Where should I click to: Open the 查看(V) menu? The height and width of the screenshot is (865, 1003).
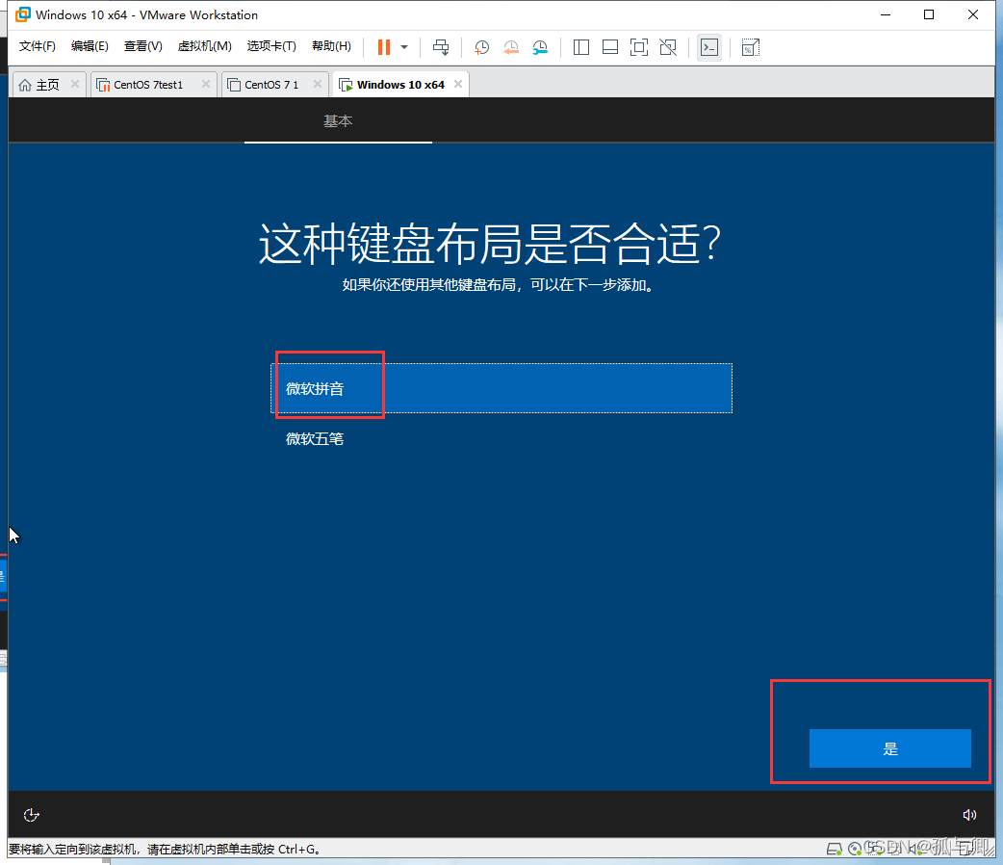click(x=142, y=46)
